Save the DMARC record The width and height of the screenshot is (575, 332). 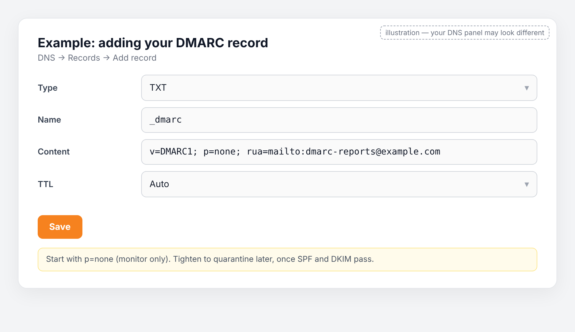point(60,227)
